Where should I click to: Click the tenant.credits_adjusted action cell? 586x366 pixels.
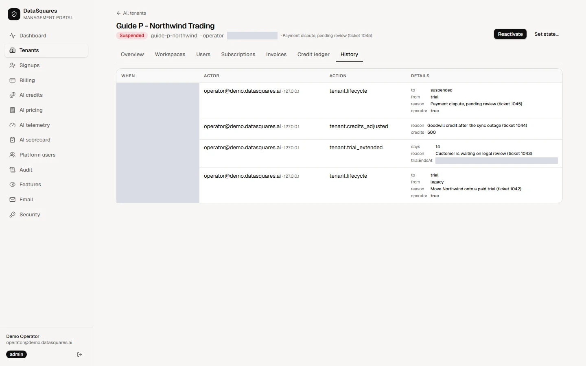359,126
